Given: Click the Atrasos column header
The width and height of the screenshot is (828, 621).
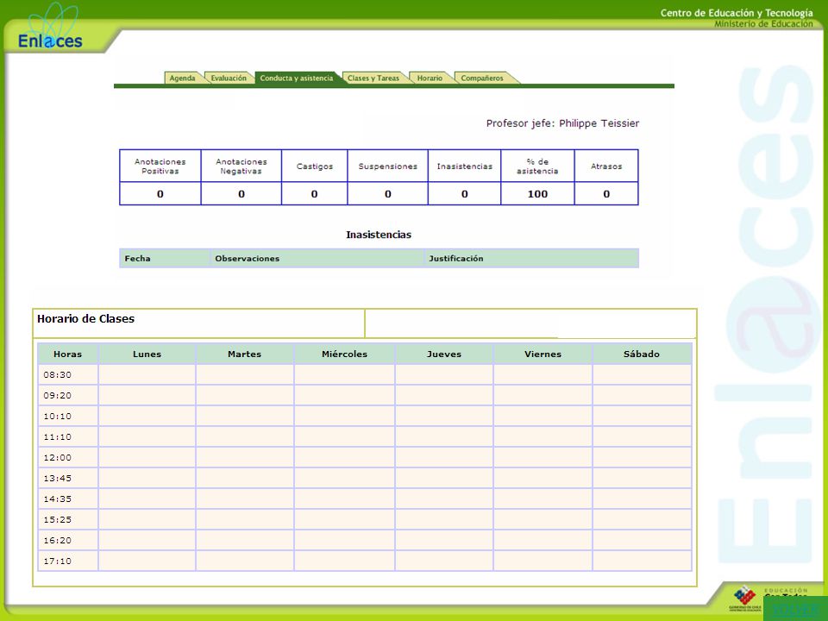Looking at the screenshot, I should point(606,166).
